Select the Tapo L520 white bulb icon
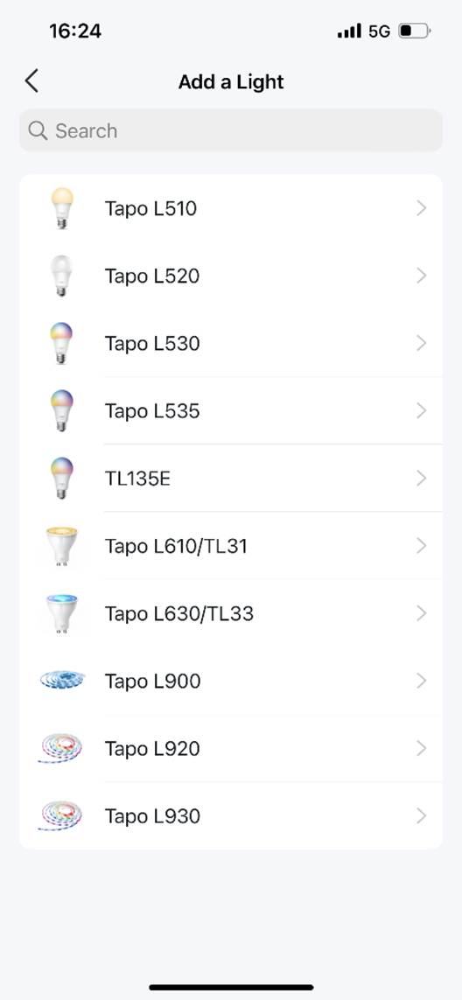This screenshot has height=1000, width=462. (x=62, y=276)
